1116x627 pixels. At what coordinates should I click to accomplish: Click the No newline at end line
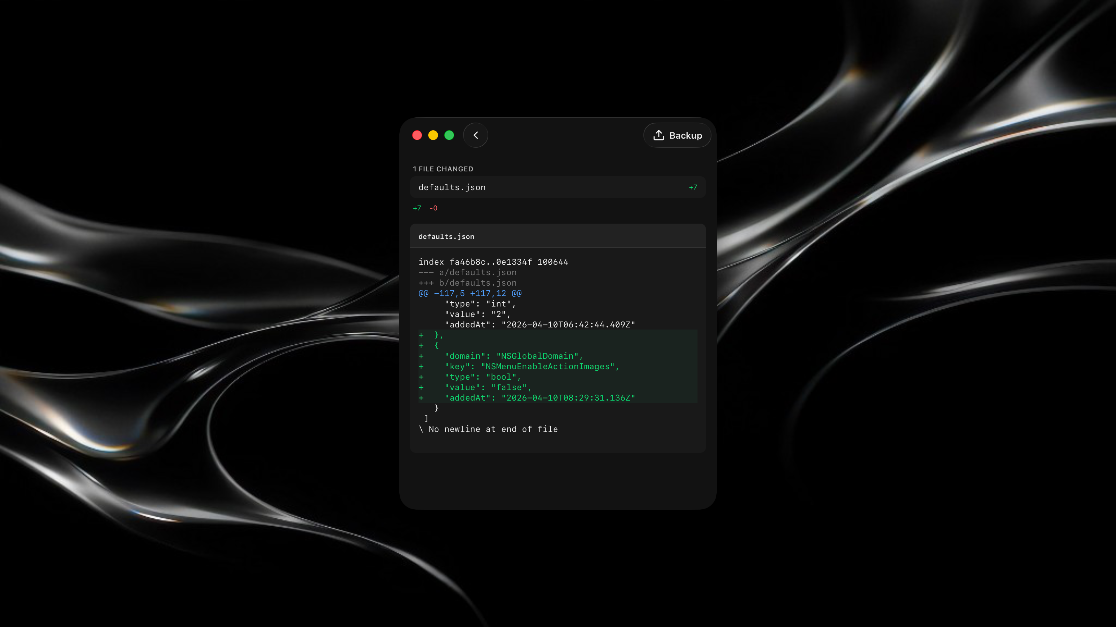488,429
